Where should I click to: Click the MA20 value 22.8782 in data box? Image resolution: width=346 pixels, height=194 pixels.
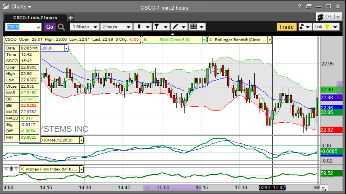click(29, 112)
